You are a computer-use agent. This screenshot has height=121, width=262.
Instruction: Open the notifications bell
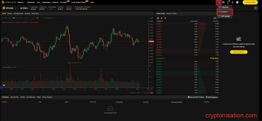coord(233,2)
